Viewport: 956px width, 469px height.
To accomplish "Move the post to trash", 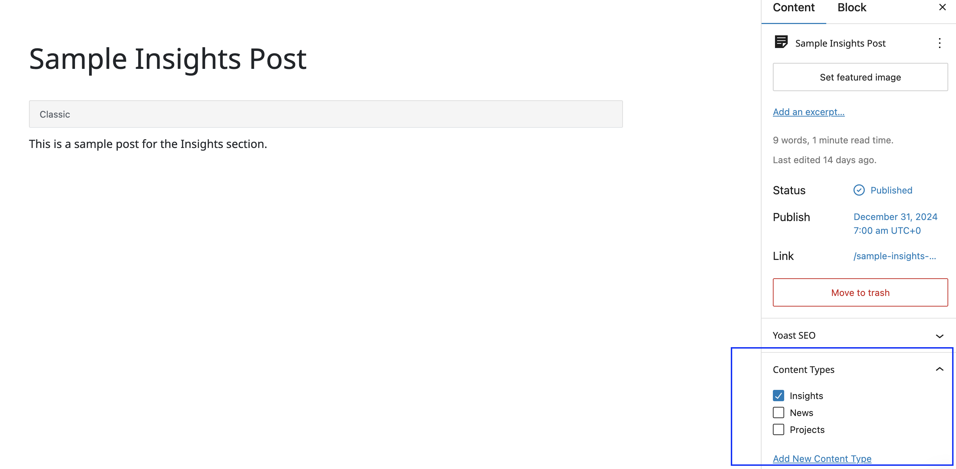I will point(860,292).
